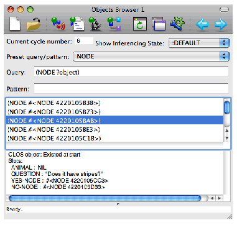
Task: Click the details pane scroll right arrow
Action: point(219,198)
